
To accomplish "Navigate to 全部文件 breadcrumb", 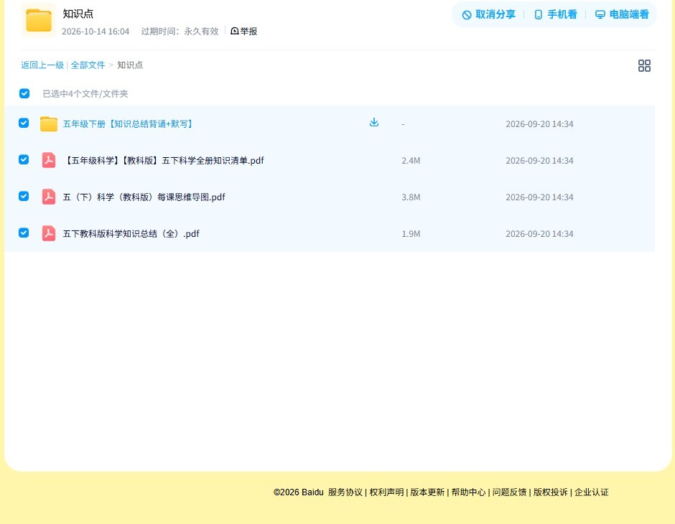I will [88, 65].
